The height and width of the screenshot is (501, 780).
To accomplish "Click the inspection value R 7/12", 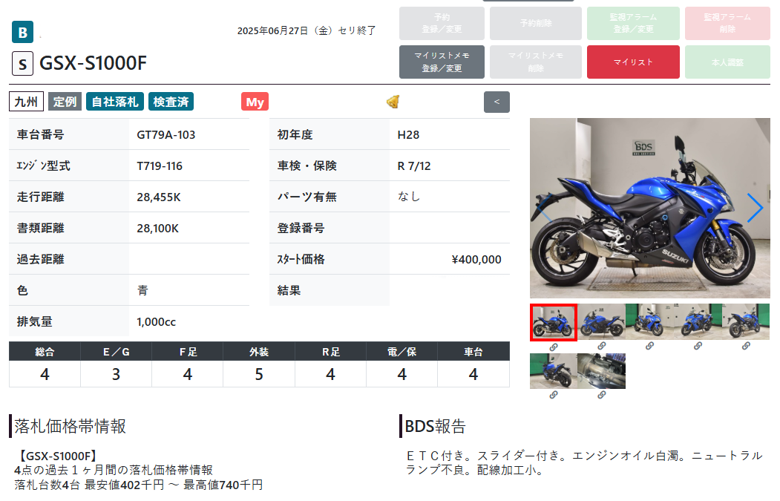I will click(x=414, y=166).
